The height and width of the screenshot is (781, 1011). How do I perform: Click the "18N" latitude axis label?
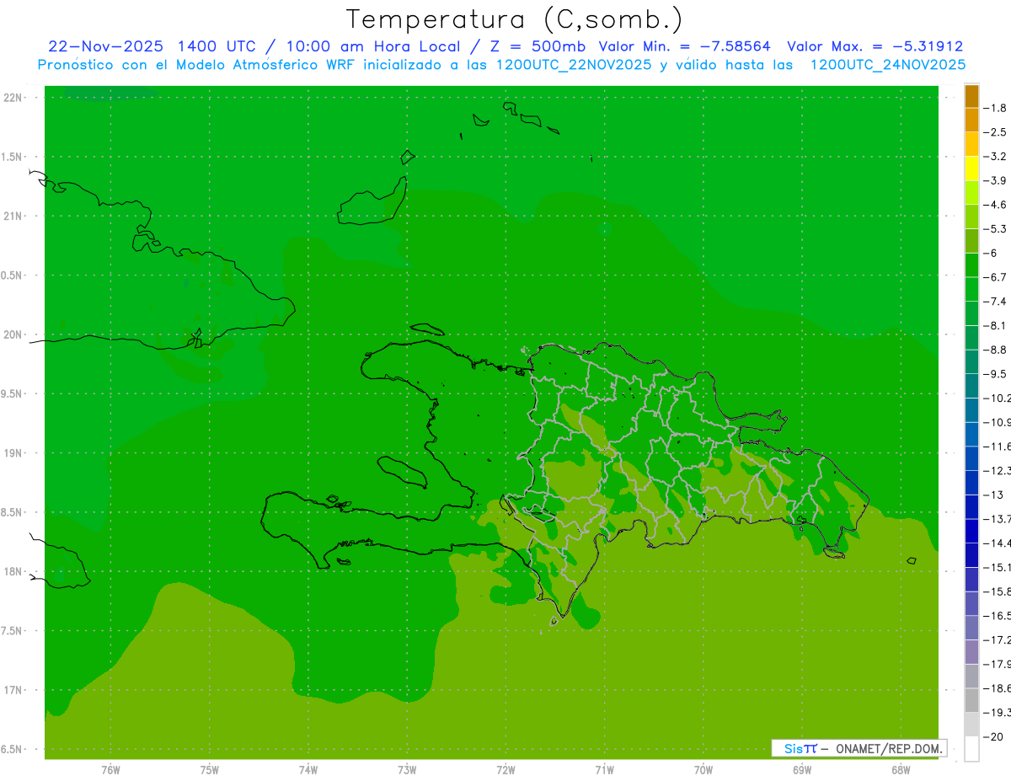[x=13, y=571]
